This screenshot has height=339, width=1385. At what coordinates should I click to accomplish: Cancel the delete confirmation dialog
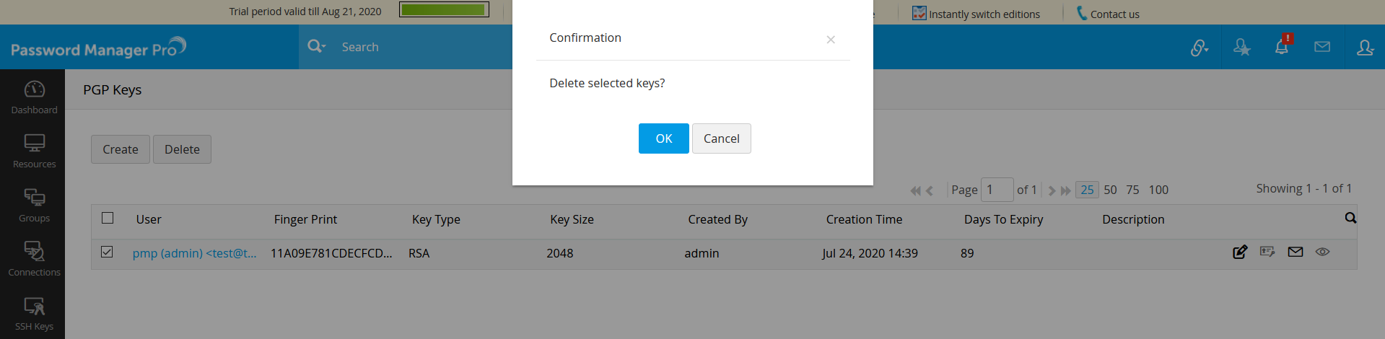[x=721, y=138]
